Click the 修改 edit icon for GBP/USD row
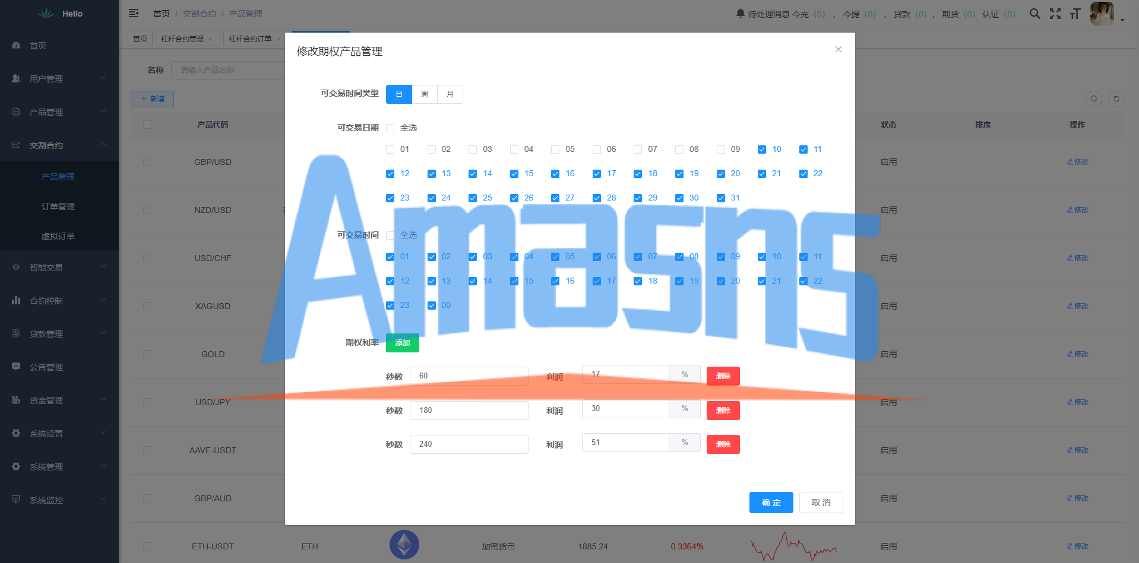Image resolution: width=1139 pixels, height=563 pixels. tap(1078, 162)
